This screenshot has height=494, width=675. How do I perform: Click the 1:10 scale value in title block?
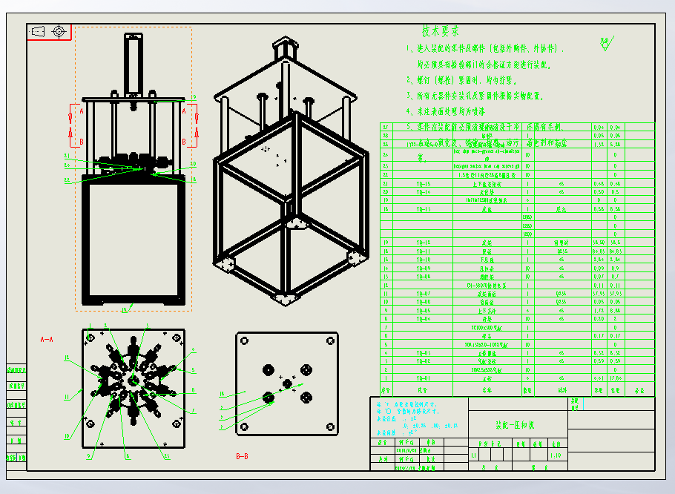click(x=556, y=455)
